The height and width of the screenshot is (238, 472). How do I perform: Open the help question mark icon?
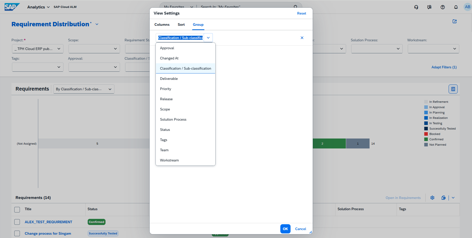[443, 7]
